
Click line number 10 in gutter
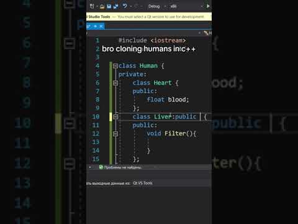tap(96, 116)
